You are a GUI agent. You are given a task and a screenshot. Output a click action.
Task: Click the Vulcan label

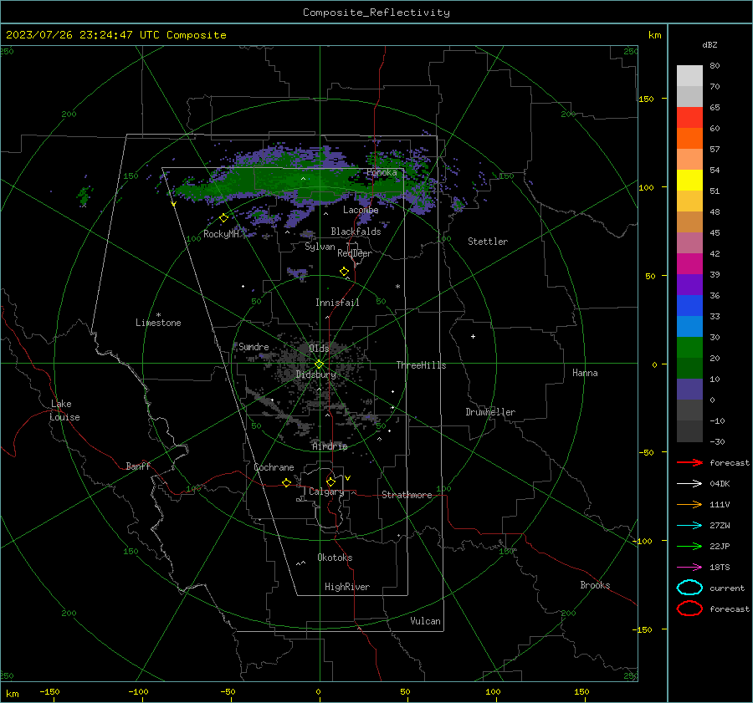pos(425,621)
